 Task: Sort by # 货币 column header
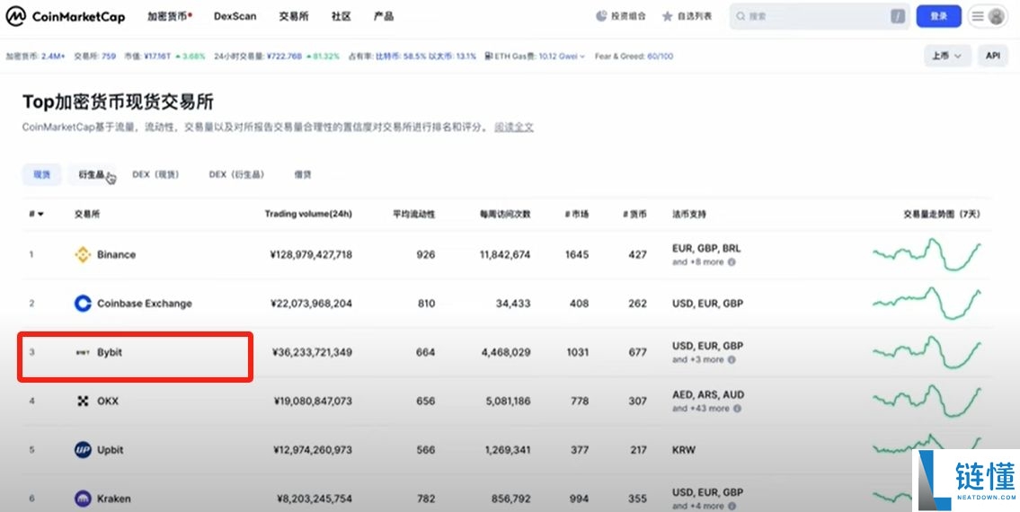(x=634, y=214)
